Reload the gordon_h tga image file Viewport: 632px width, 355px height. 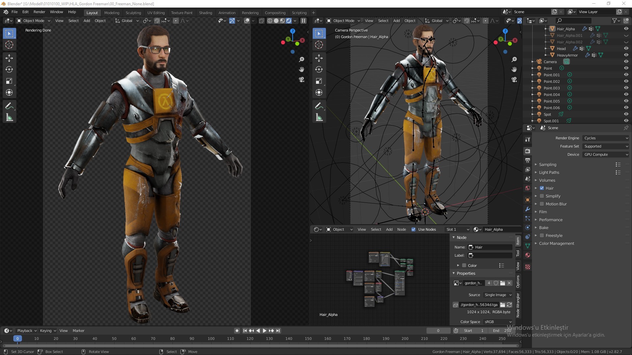pos(509,305)
